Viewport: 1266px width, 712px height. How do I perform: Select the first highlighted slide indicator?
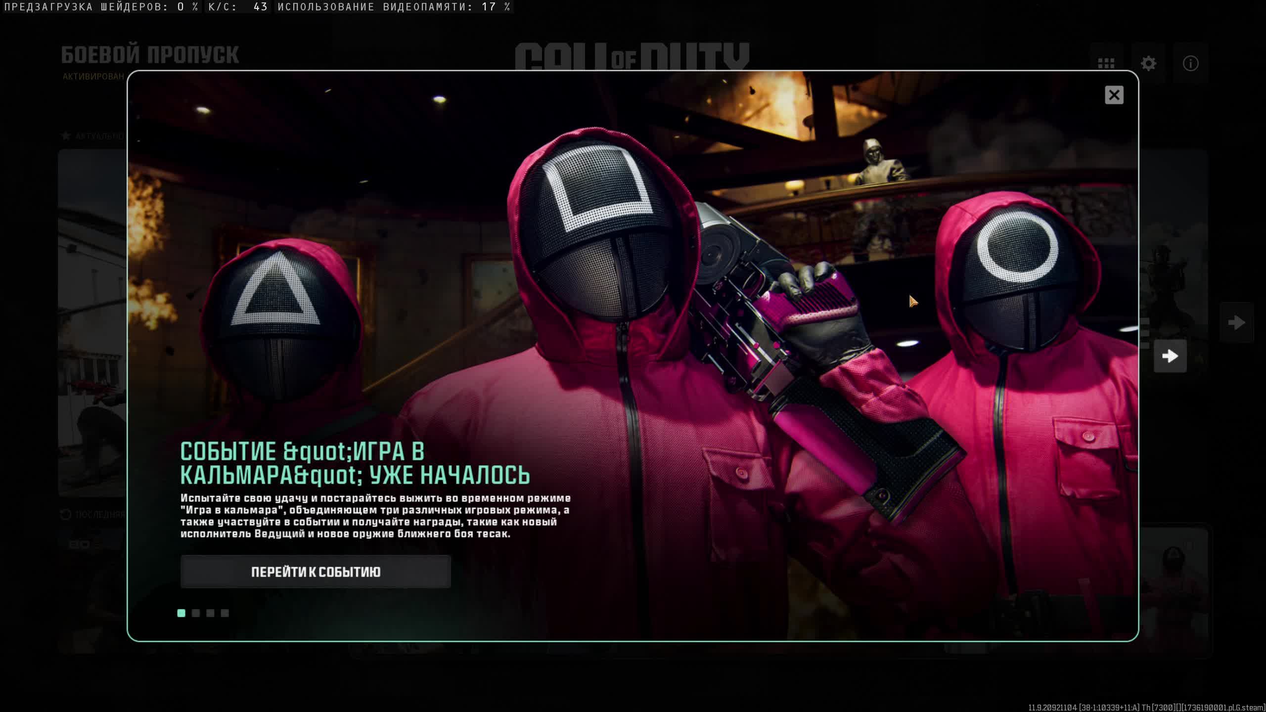181,613
